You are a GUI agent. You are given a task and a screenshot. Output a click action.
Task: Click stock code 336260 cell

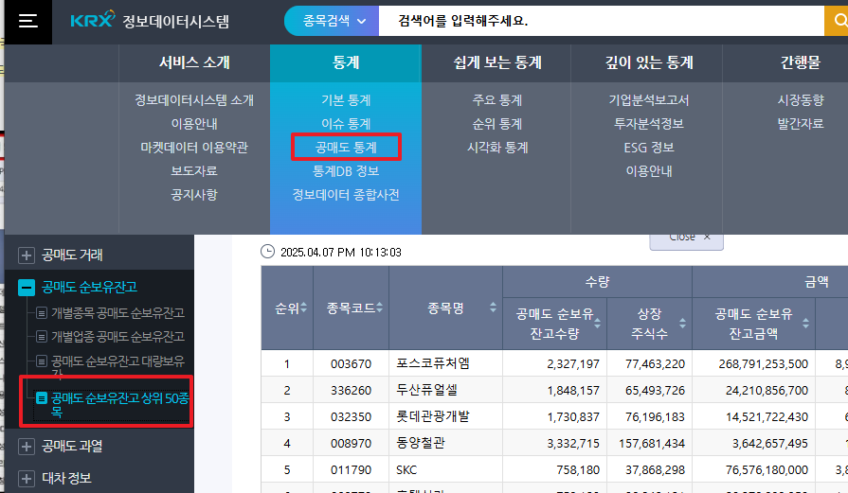(x=351, y=390)
